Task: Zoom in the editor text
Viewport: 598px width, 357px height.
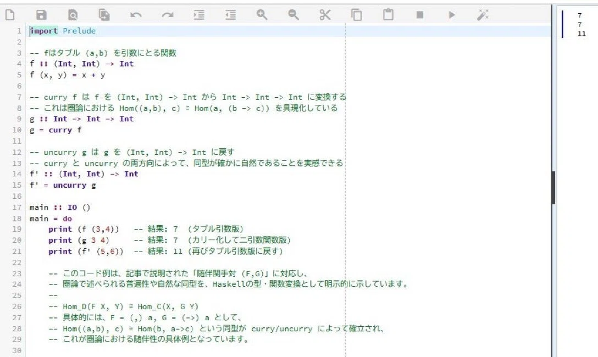Action: point(262,15)
